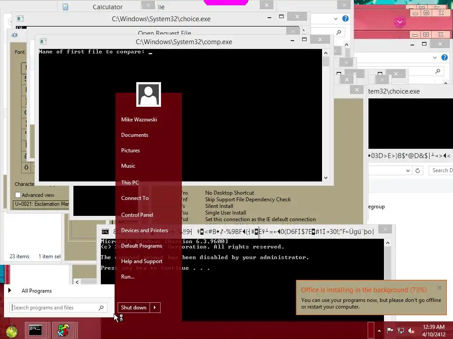Refresh the Explorer address bar
Screen dimensions: 453x339
point(418,171)
